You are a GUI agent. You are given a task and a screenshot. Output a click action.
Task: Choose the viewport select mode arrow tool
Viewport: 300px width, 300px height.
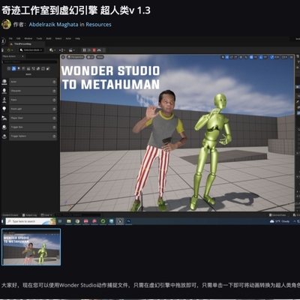(x=223, y=57)
